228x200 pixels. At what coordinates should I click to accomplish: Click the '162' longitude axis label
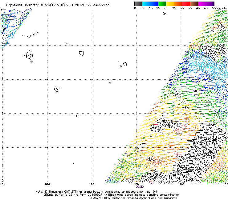pyautogui.click(x=181, y=184)
